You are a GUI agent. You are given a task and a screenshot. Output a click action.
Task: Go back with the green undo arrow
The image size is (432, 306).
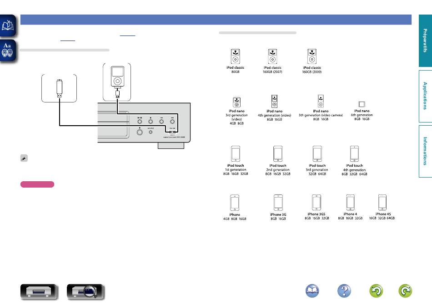[376, 291]
